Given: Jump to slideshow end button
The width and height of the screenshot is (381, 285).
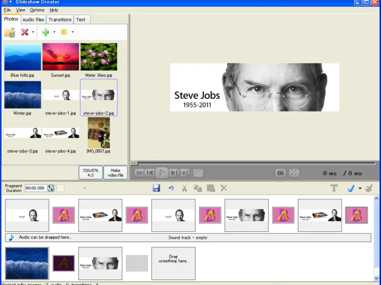Looking at the screenshot, I should coord(185,173).
